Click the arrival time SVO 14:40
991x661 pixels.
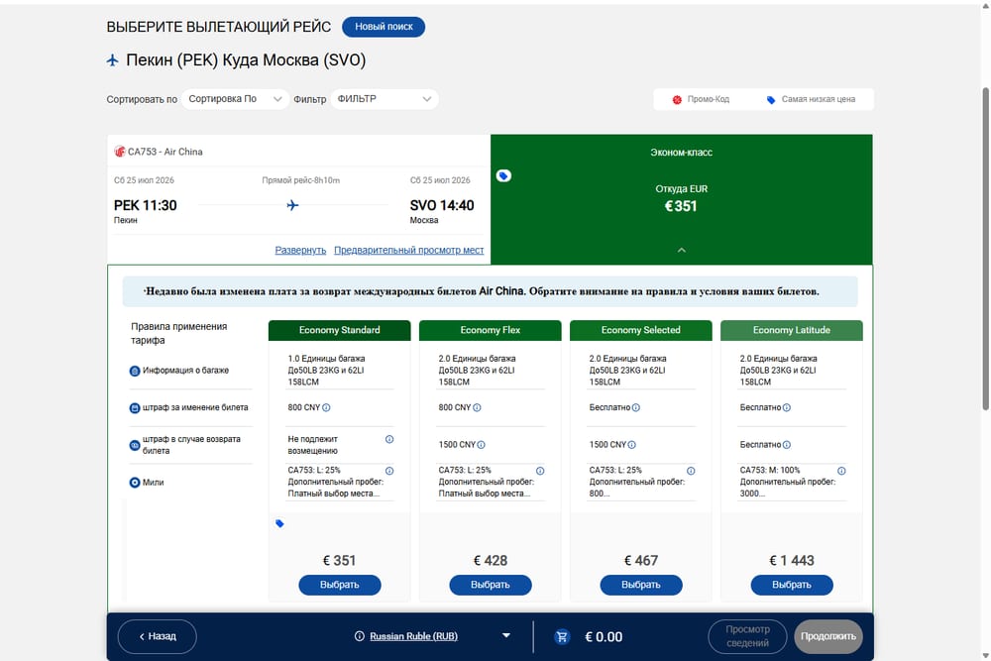[x=442, y=205]
